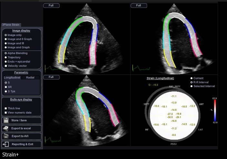Select Endo + epicardial overlay mode
Image resolution: width=227 pixels, height=159 pixels.
pos(5,61)
